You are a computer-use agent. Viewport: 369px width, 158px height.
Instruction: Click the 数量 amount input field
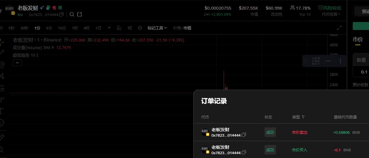(x=361, y=72)
